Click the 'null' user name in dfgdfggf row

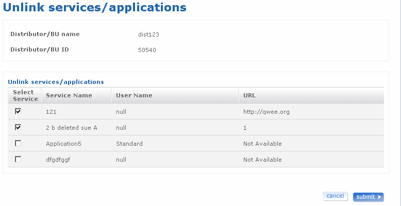(x=121, y=160)
